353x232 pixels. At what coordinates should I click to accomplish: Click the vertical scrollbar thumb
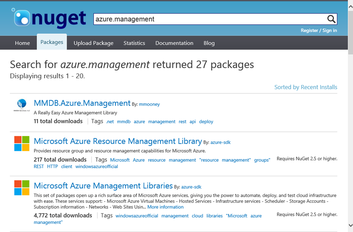point(350,32)
